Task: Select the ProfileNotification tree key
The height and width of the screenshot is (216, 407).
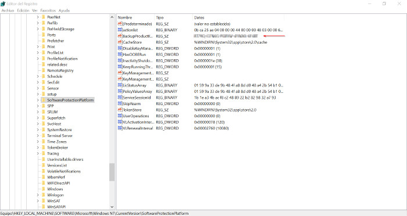Action: pos(62,59)
